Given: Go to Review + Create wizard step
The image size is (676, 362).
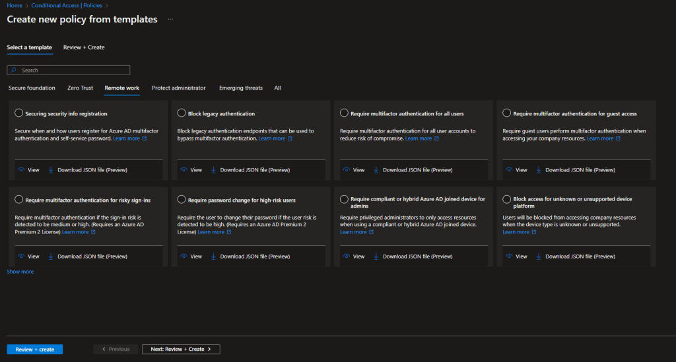Looking at the screenshot, I should point(84,47).
